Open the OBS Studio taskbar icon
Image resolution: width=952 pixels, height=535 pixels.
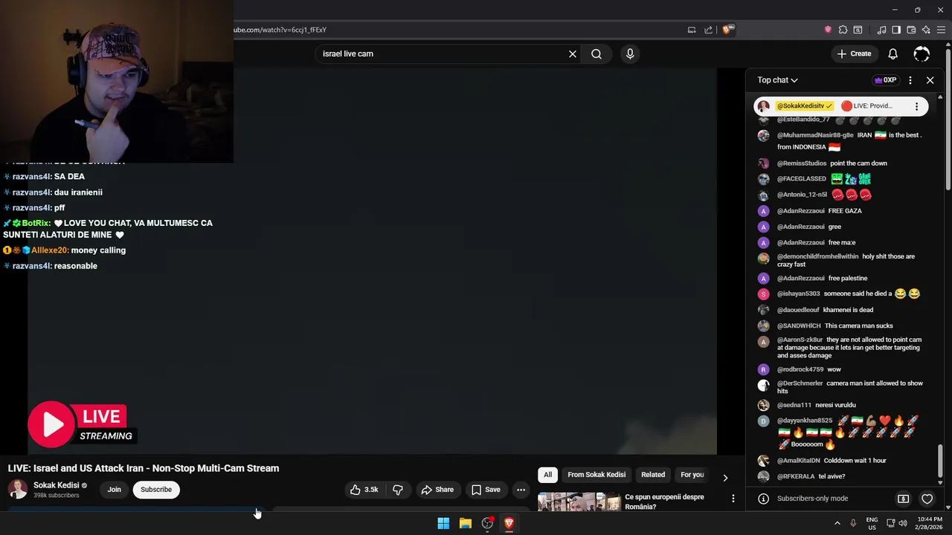coord(487,523)
